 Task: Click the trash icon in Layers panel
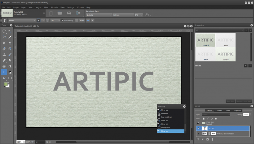(x=213, y=140)
